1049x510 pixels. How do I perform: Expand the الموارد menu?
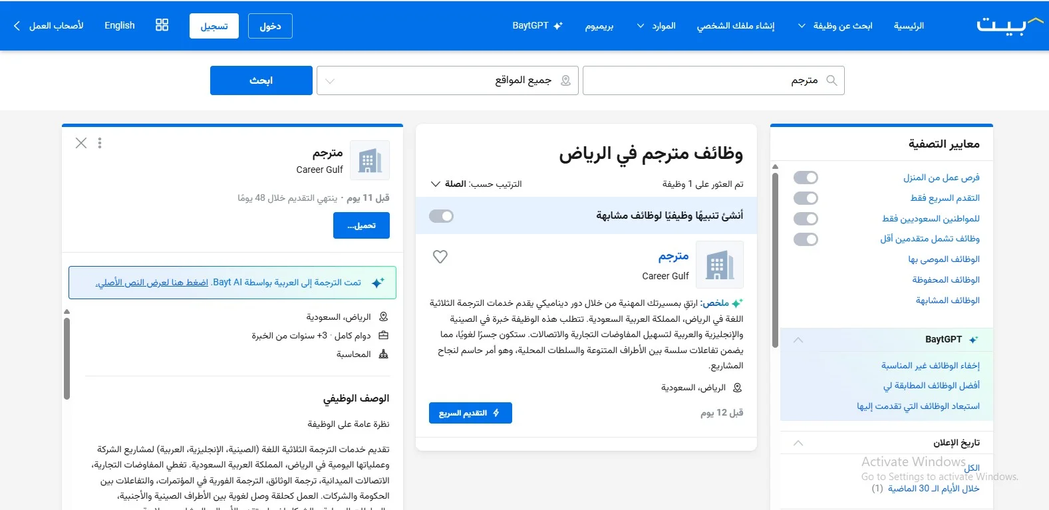click(656, 26)
